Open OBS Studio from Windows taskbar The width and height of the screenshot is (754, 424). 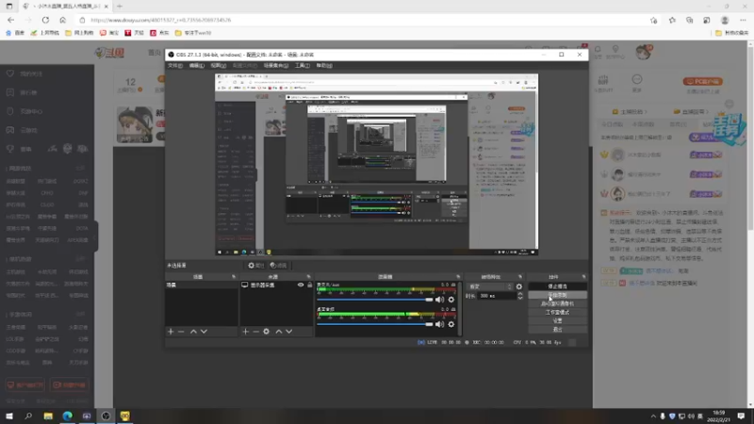pyautogui.click(x=106, y=416)
